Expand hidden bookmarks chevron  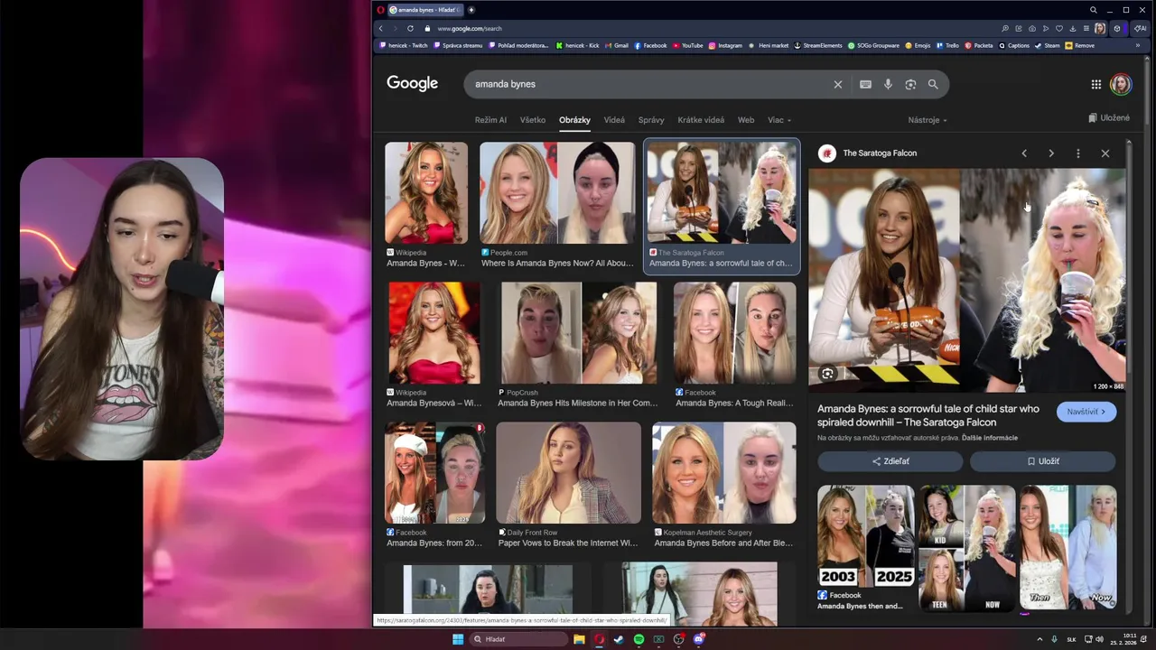pyautogui.click(x=1138, y=45)
